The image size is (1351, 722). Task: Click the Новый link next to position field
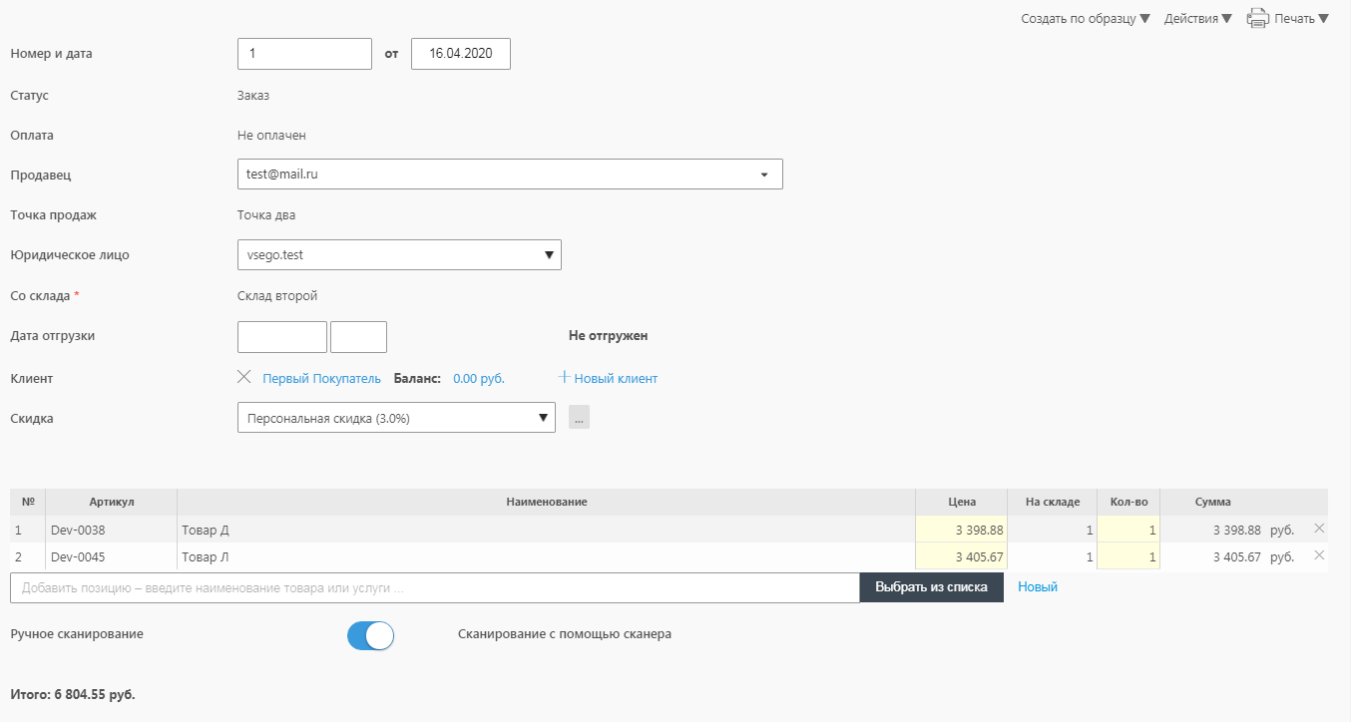[1037, 587]
